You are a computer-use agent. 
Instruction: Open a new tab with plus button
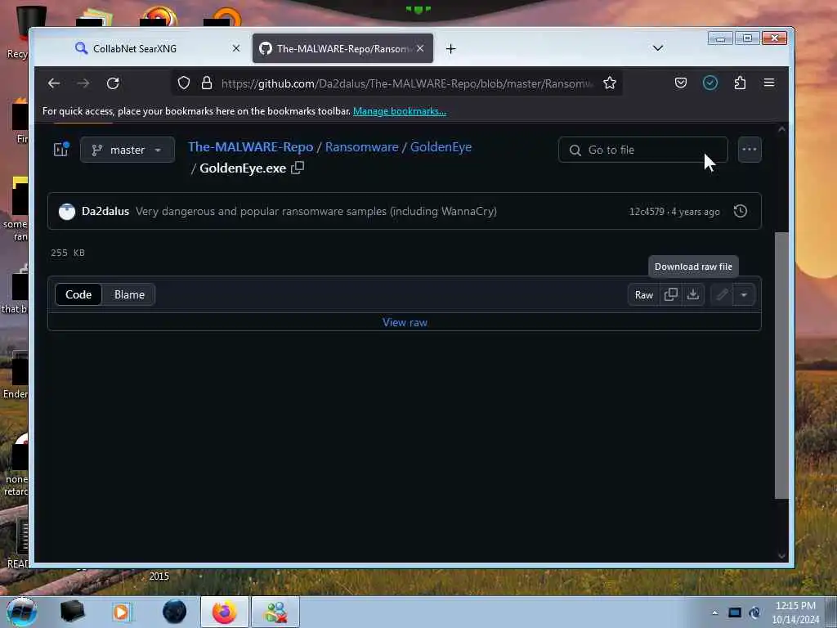click(x=450, y=49)
